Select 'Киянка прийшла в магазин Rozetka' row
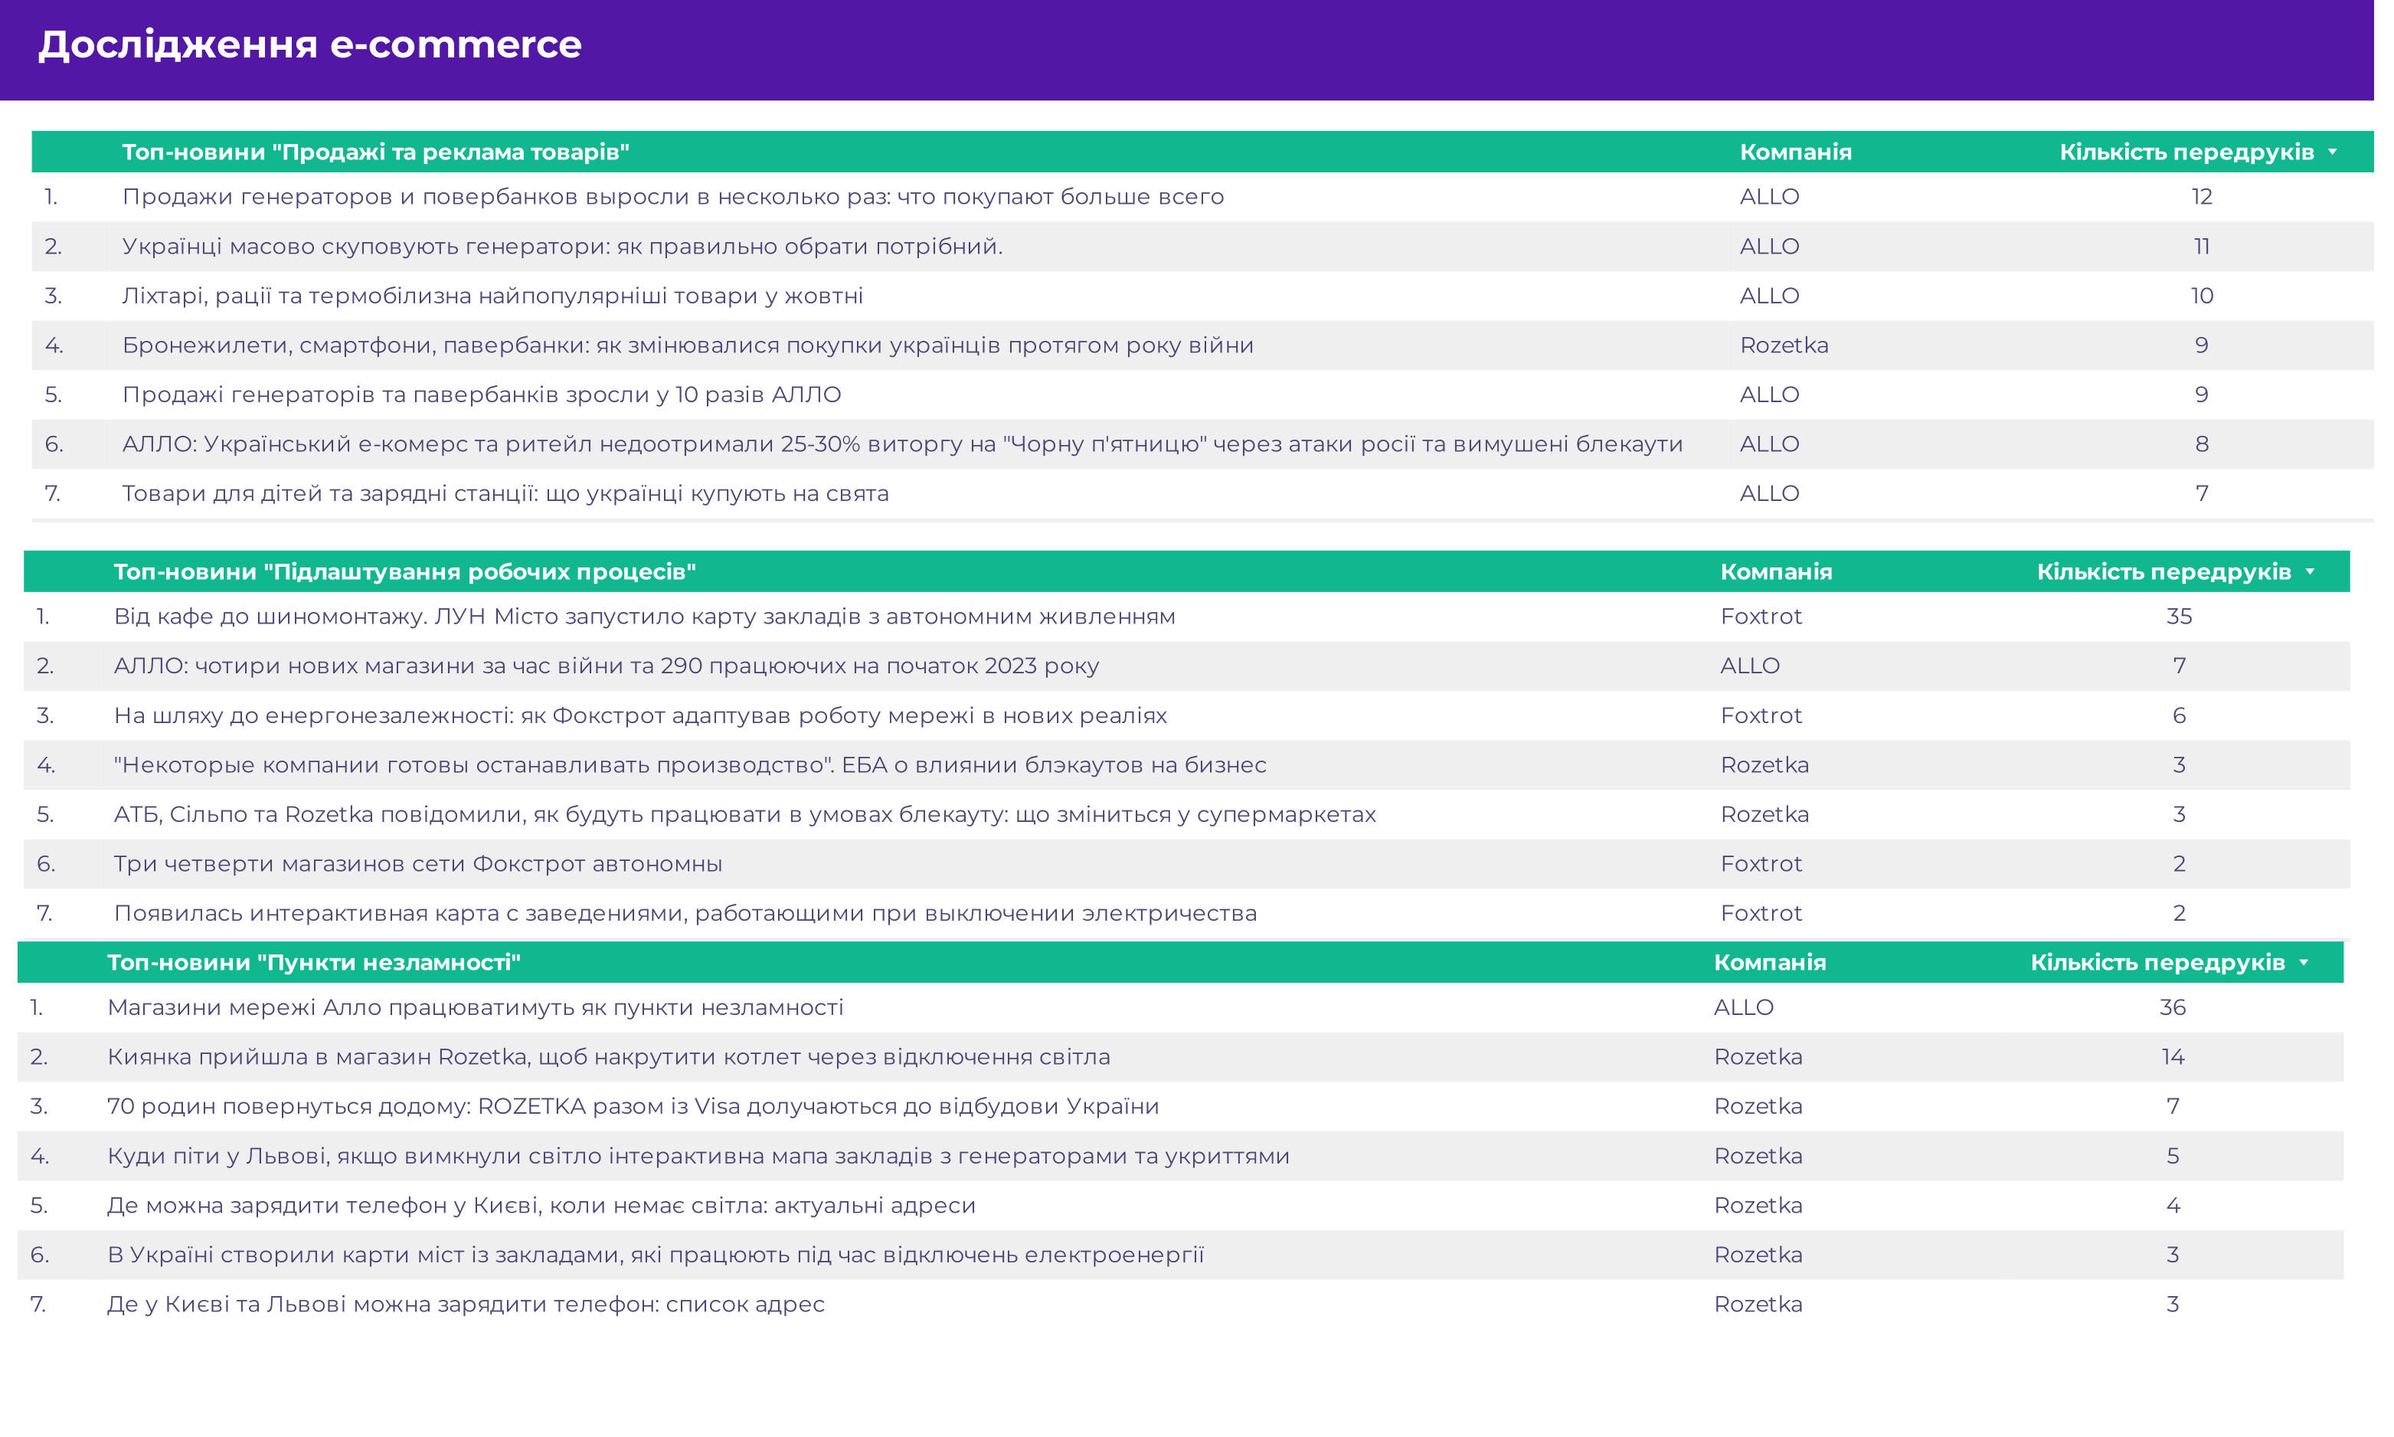This screenshot has width=2394, height=1437. pyautogui.click(x=608, y=1056)
